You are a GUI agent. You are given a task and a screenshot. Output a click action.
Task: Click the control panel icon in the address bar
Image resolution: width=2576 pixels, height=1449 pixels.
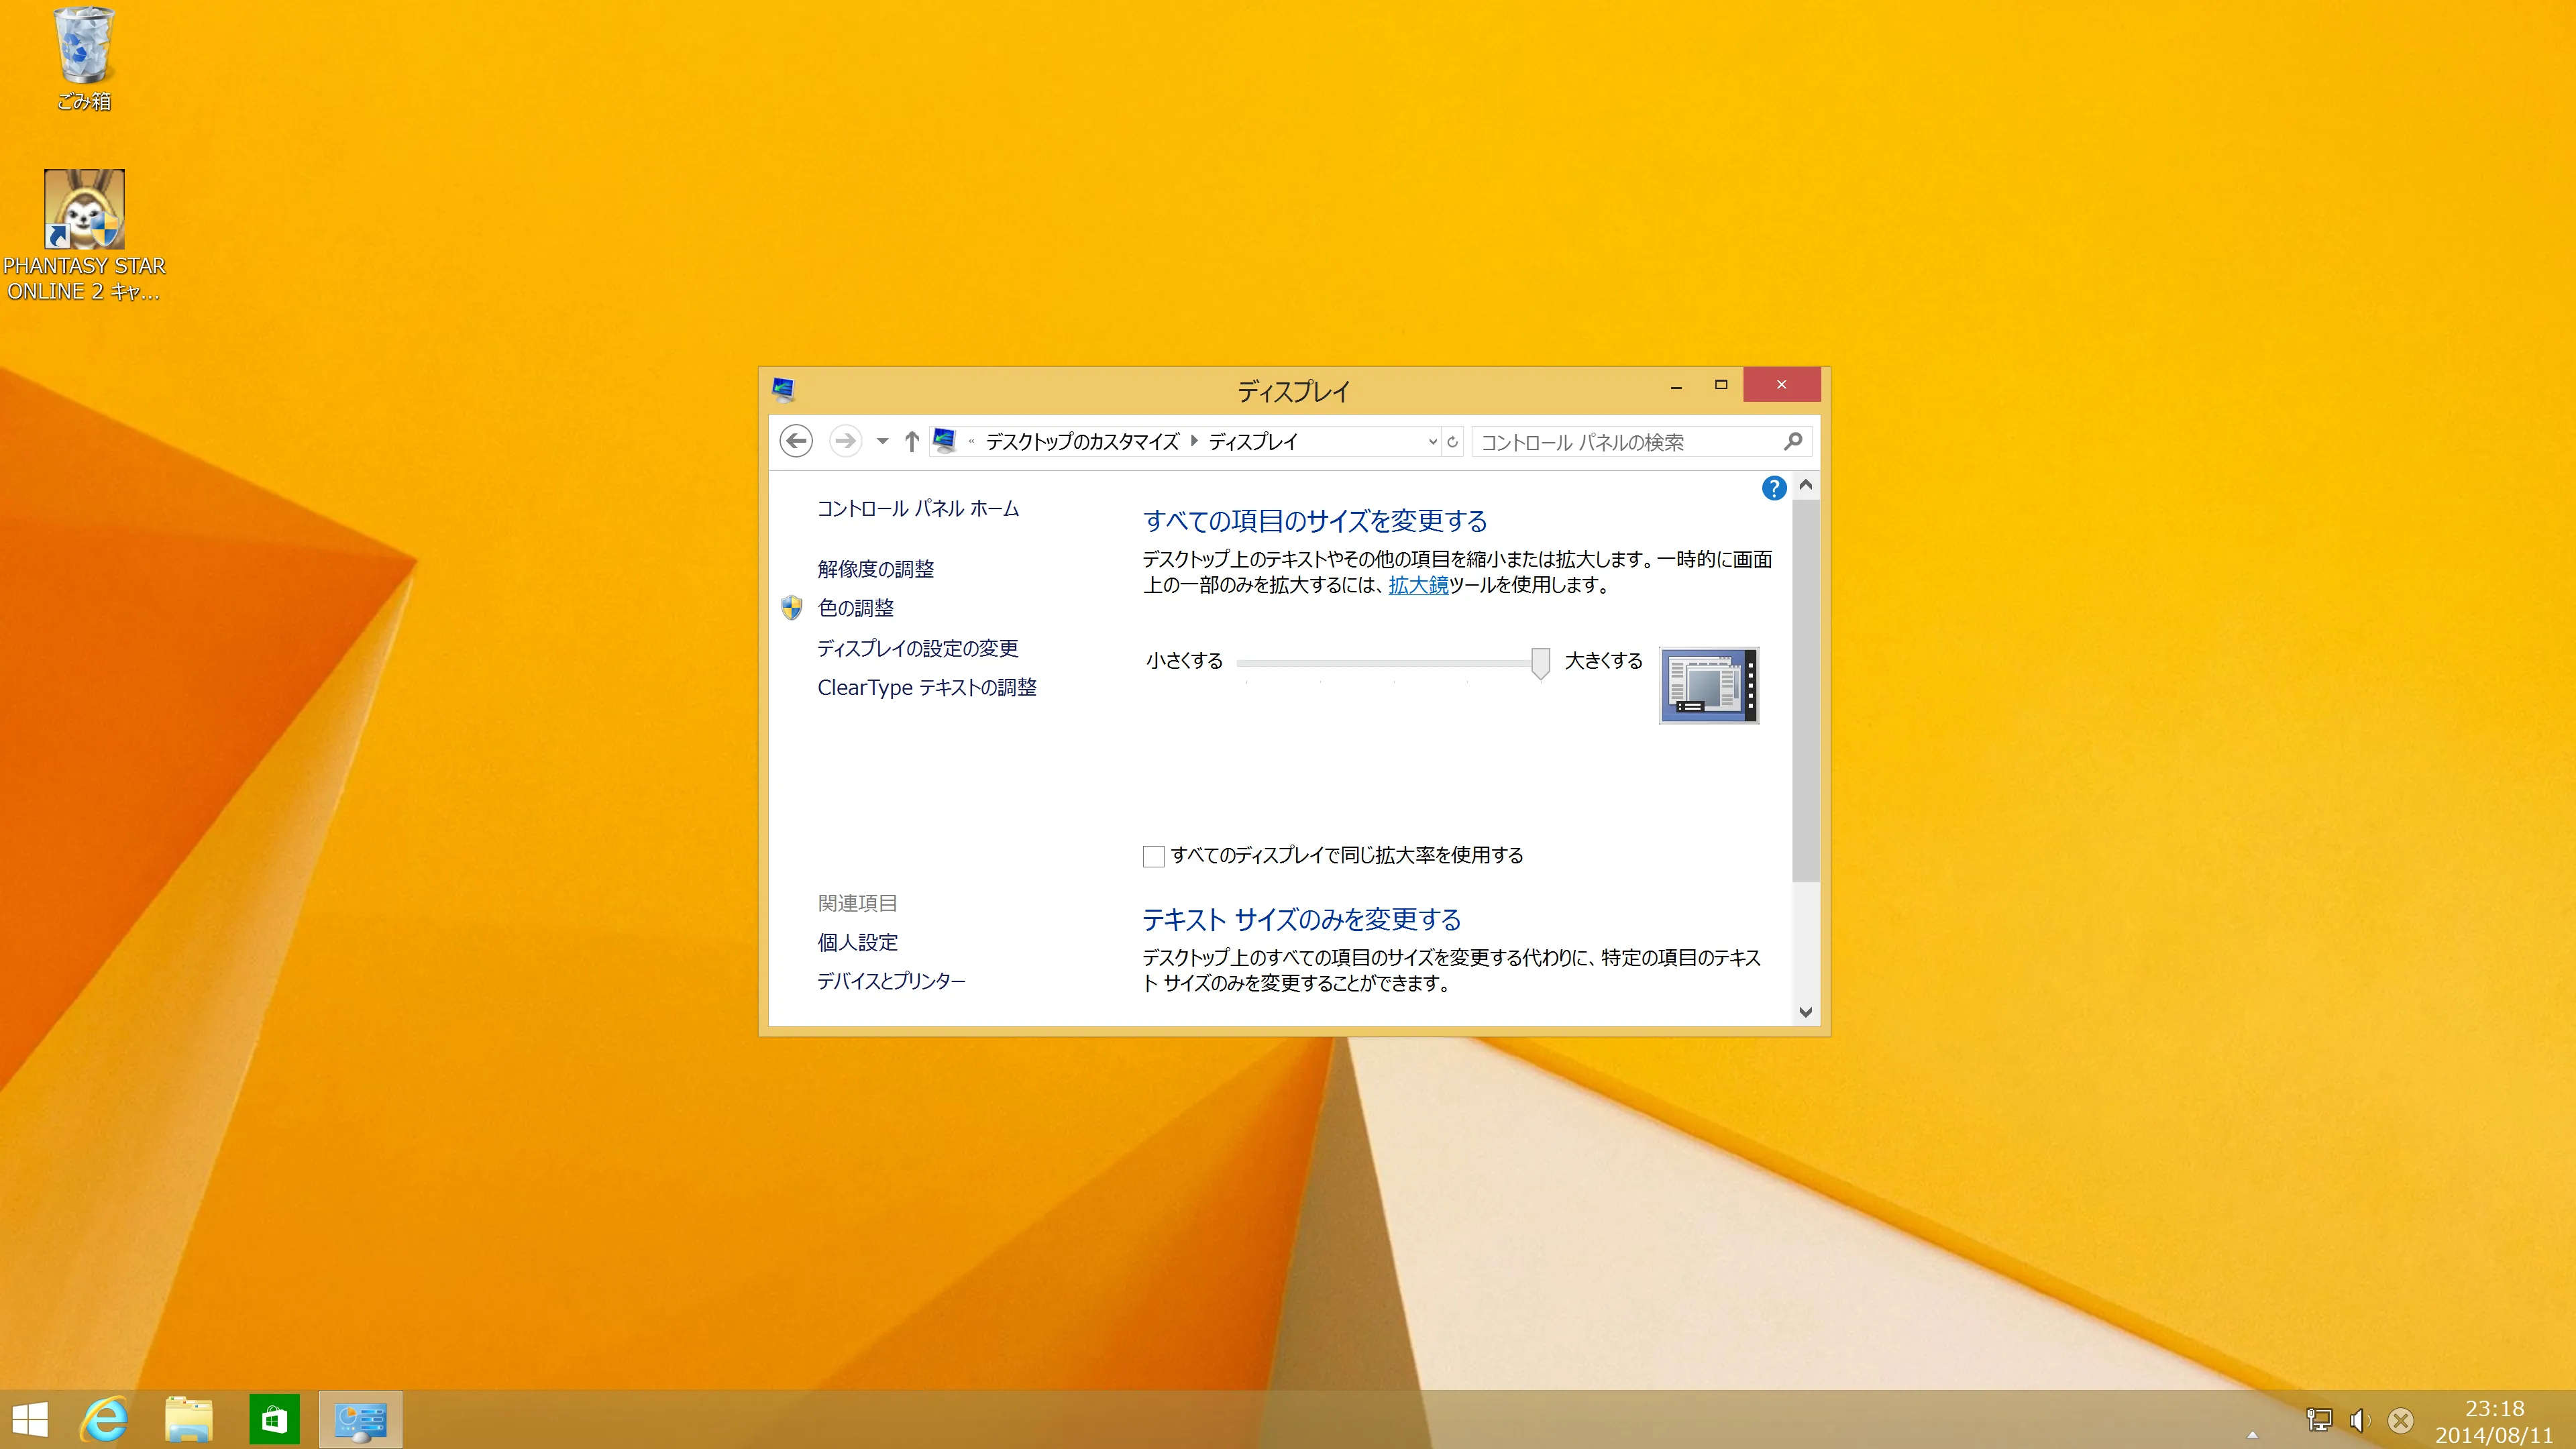(944, 441)
